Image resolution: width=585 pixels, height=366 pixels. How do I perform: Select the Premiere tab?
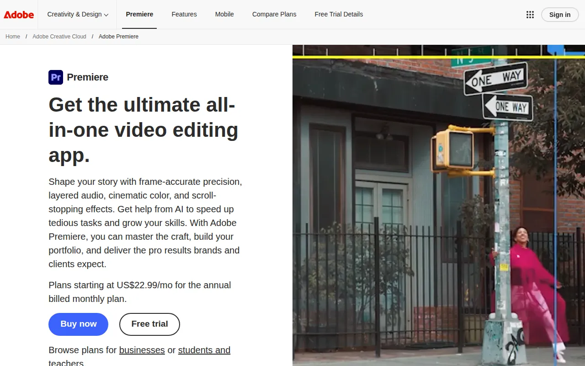tap(139, 14)
